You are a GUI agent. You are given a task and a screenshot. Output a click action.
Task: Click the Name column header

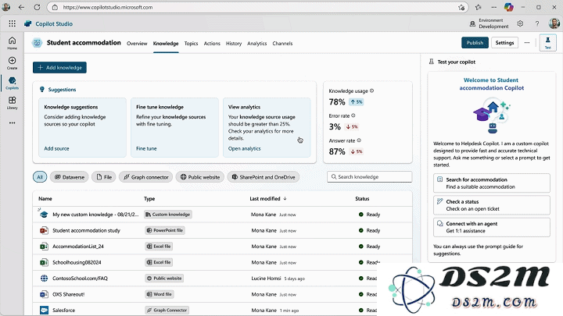click(x=45, y=198)
